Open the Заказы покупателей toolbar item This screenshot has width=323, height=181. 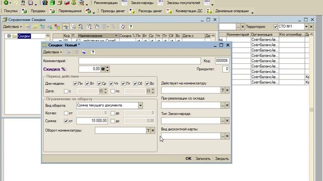tap(183, 3)
